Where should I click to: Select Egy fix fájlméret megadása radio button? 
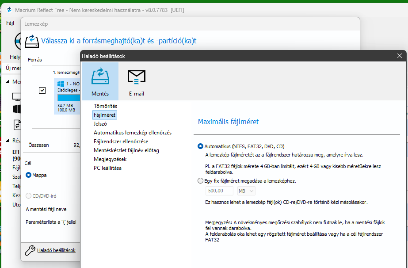(x=200, y=181)
